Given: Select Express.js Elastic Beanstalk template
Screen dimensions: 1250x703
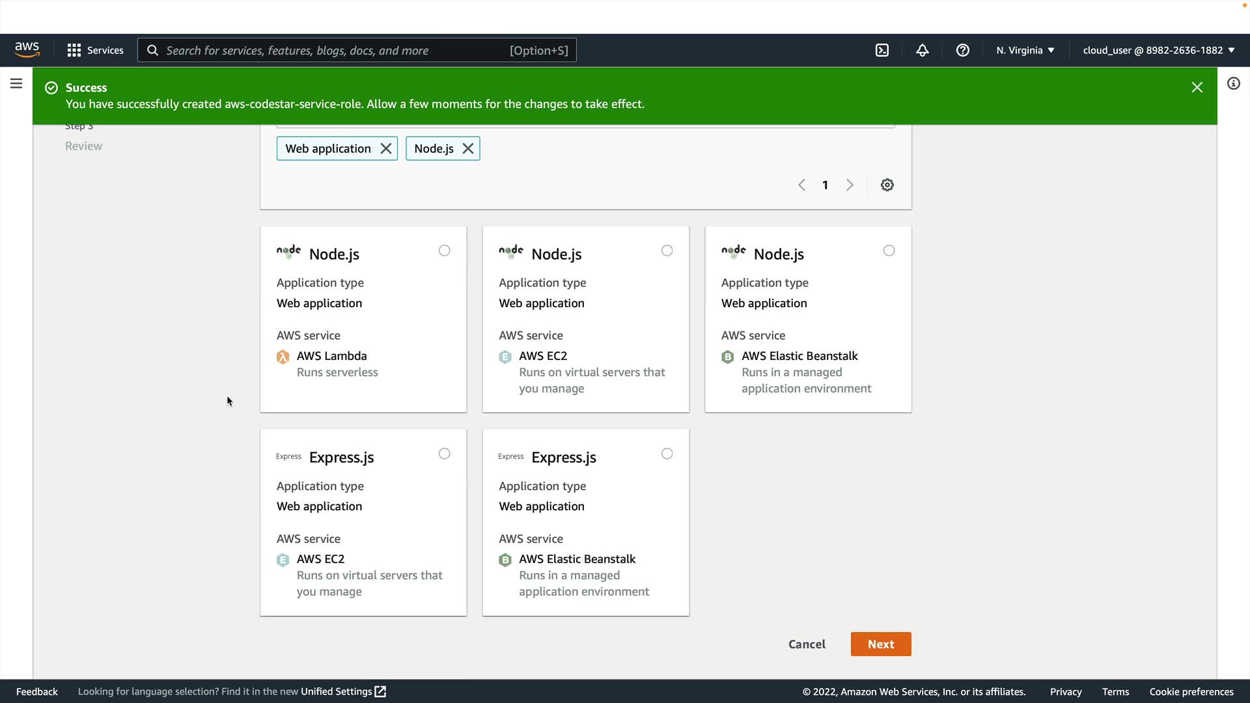Looking at the screenshot, I should click(x=667, y=454).
